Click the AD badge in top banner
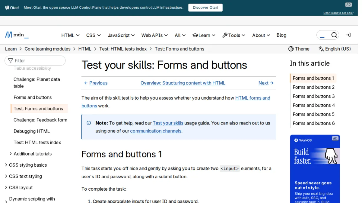The width and height of the screenshot is (362, 203). (348, 5)
